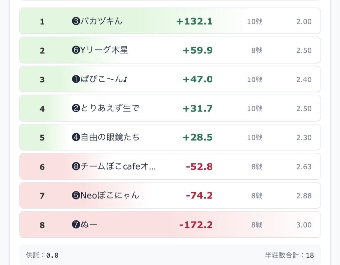This screenshot has width=340, height=265.
Task: Select the Neoぽこにゃん row score -74.2
Action: point(199,195)
